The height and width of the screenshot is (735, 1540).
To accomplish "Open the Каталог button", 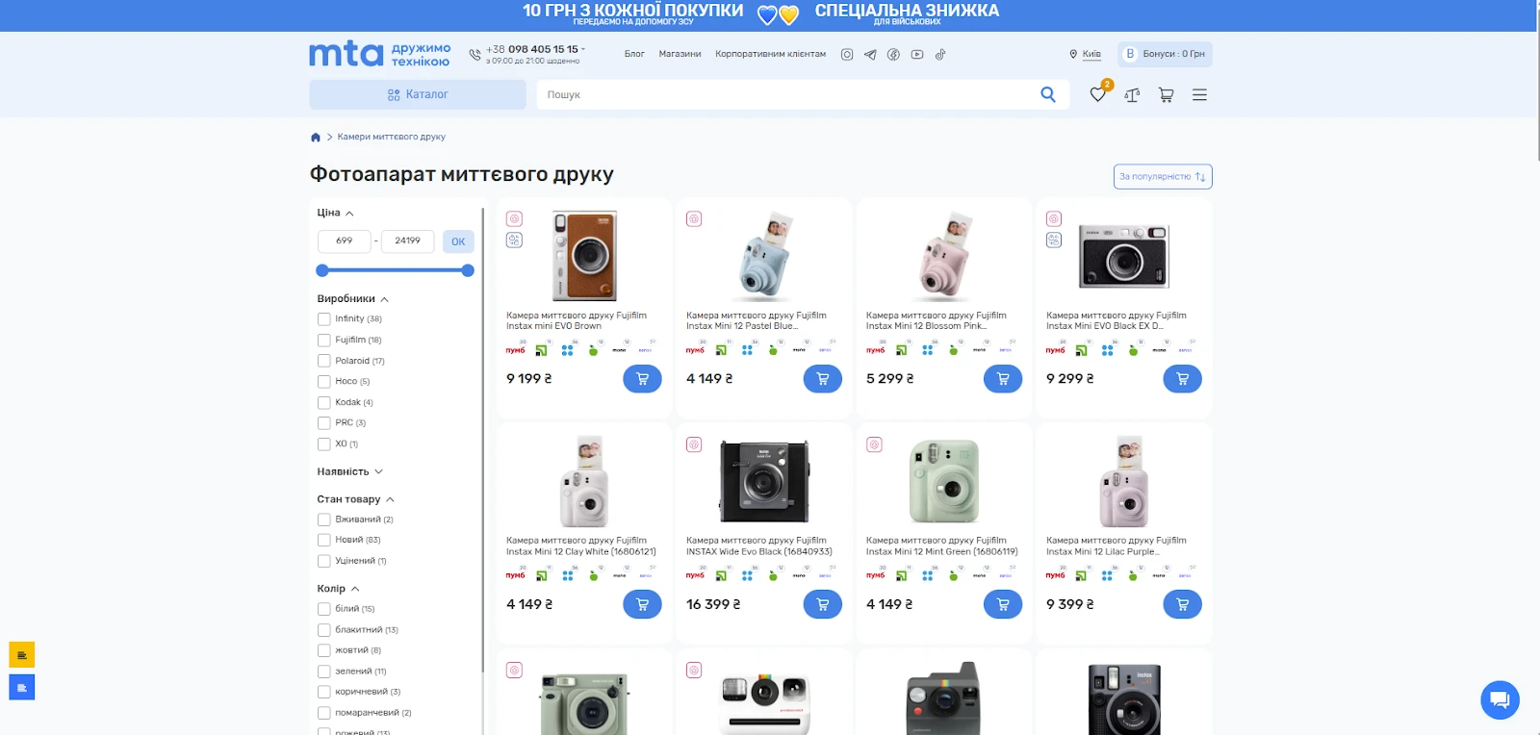I will pos(418,94).
